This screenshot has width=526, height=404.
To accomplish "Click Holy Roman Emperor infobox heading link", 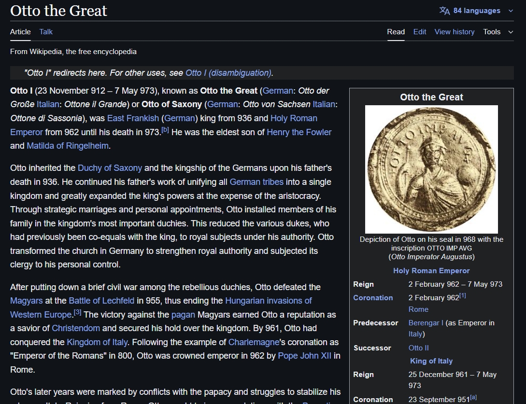I will click(431, 271).
